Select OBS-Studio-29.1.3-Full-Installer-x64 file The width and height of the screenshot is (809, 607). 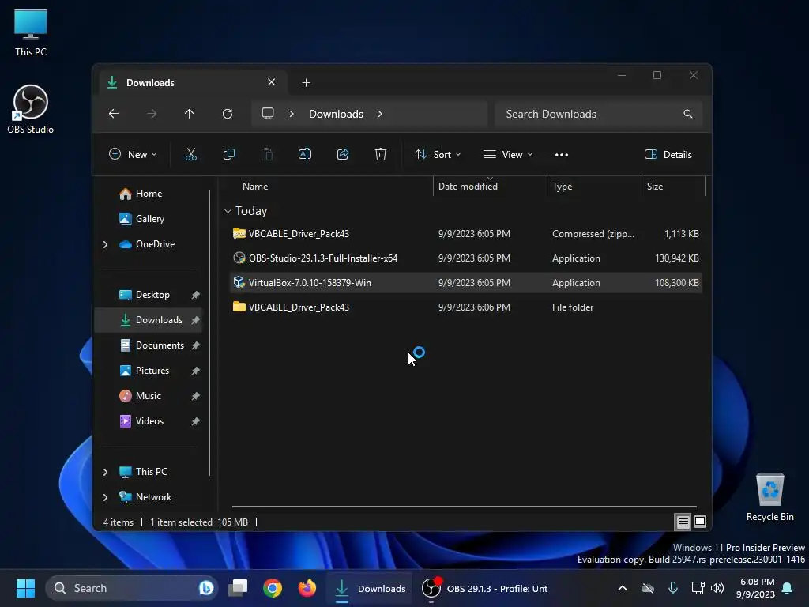[x=465, y=258]
